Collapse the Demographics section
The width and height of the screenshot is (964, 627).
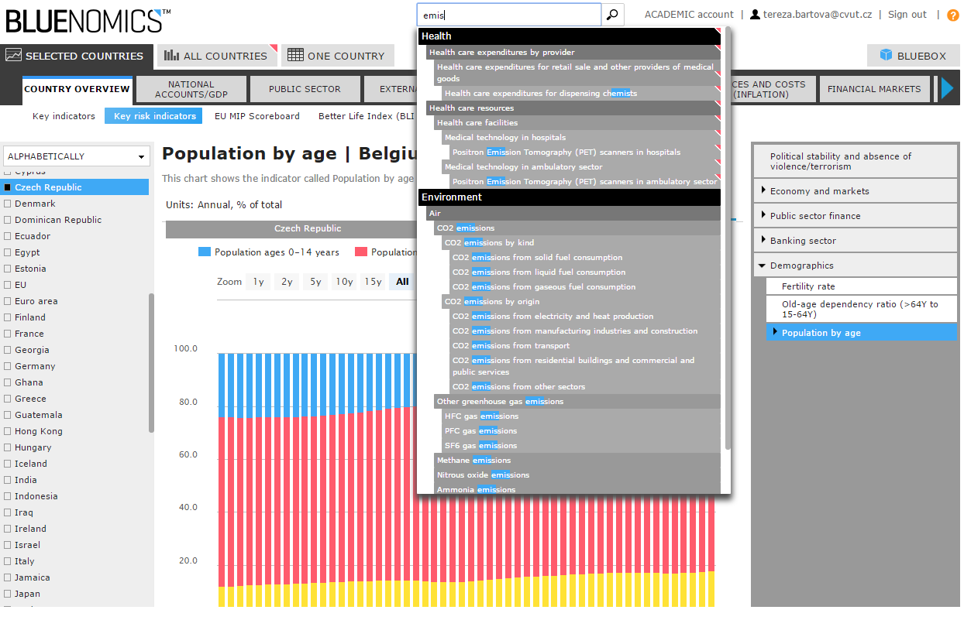pos(856,266)
